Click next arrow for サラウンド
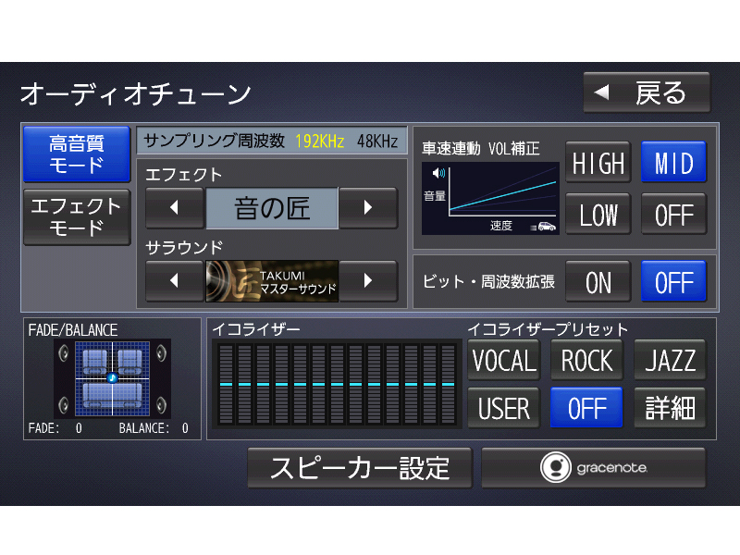The image size is (740, 555). [368, 281]
